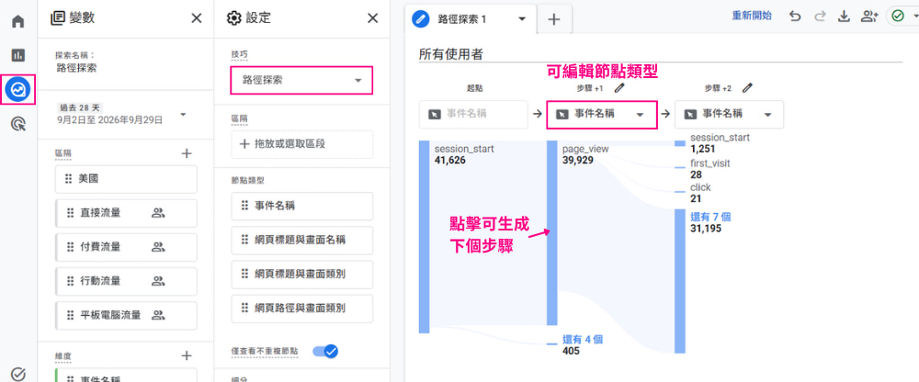Open the Home icon in left sidebar
Image resolution: width=919 pixels, height=382 pixels.
[18, 22]
